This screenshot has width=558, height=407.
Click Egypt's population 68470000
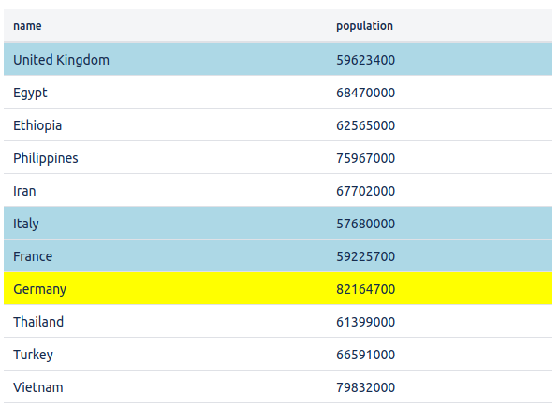point(365,93)
